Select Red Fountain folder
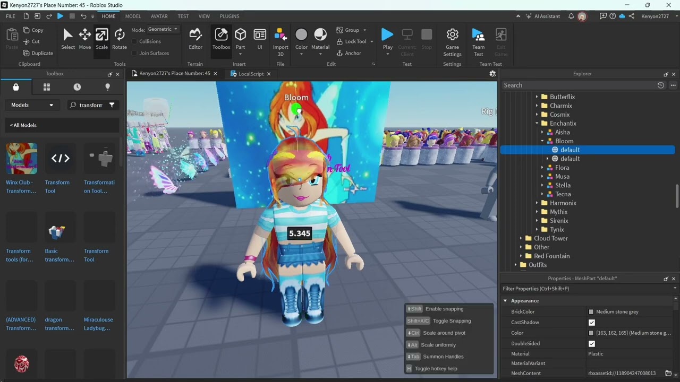The height and width of the screenshot is (382, 680). click(551, 256)
